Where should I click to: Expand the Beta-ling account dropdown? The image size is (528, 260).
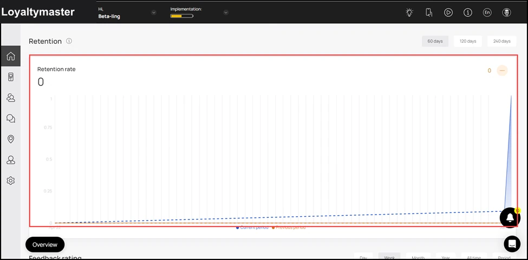[154, 12]
